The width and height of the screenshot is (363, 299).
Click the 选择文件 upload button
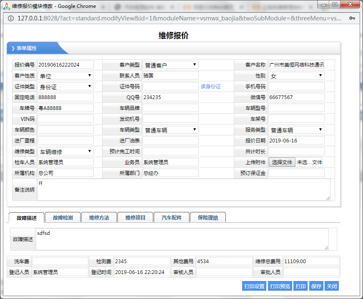[282, 162]
